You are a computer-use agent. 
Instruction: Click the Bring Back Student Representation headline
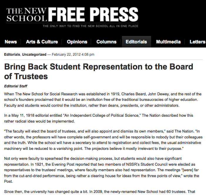click(x=98, y=72)
